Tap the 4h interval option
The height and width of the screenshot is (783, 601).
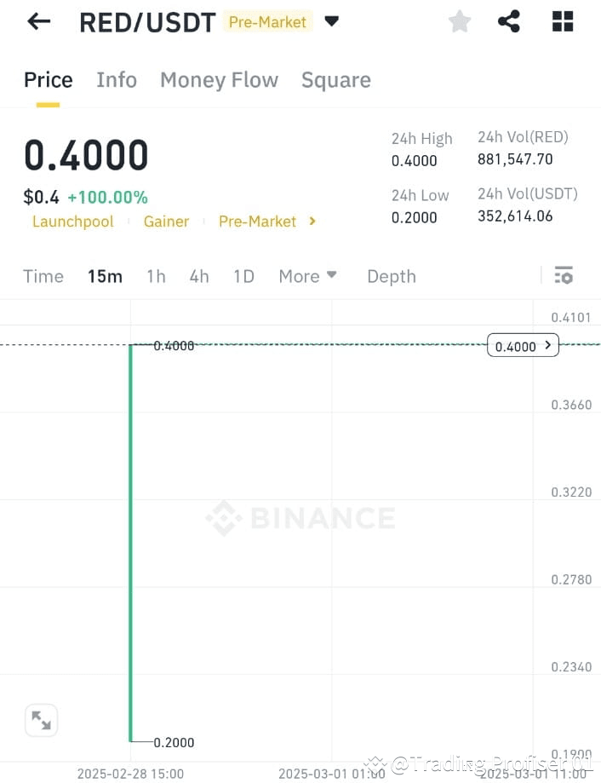click(x=198, y=275)
